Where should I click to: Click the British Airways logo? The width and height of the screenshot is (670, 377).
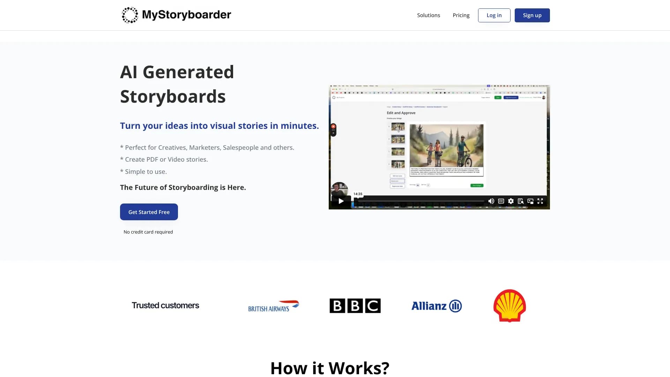pyautogui.click(x=273, y=306)
